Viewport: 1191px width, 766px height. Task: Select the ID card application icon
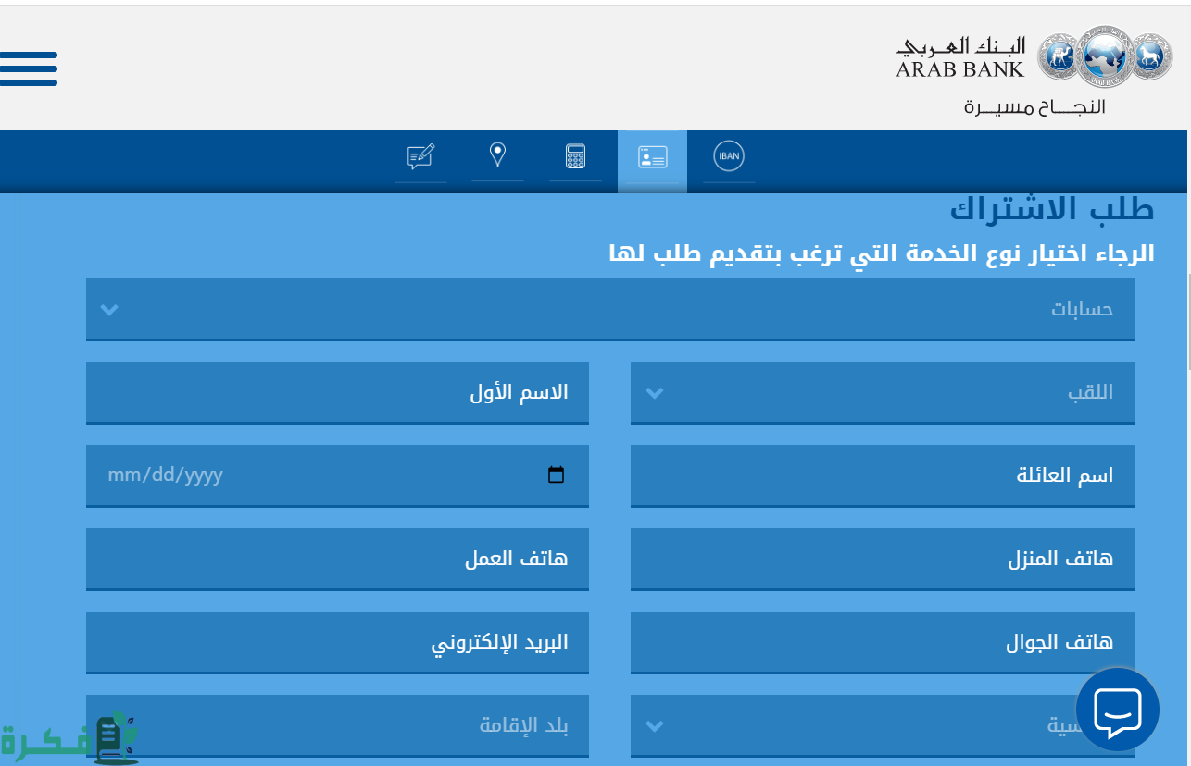pyautogui.click(x=652, y=157)
